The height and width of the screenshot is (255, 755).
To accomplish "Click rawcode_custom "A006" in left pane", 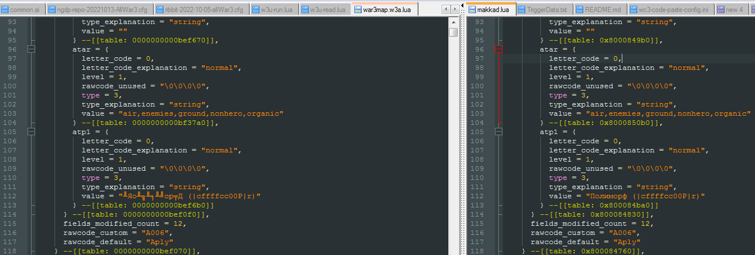I will [x=118, y=233].
